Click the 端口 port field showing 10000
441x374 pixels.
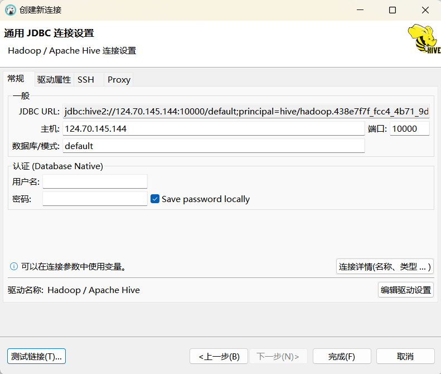(x=409, y=129)
